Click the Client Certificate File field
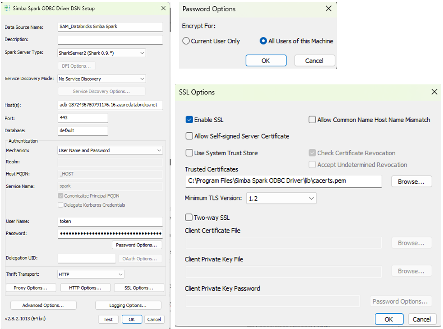 tap(283, 243)
